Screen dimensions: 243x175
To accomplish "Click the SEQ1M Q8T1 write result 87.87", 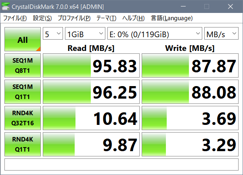I will (x=190, y=65).
